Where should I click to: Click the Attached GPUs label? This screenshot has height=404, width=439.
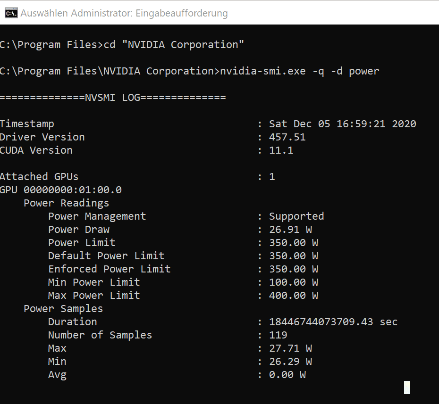pos(39,177)
